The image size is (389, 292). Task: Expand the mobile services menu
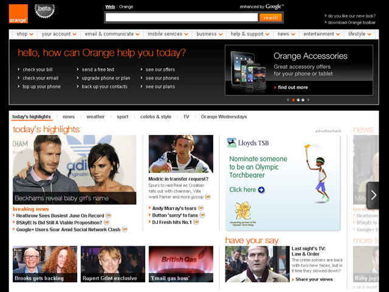[168, 34]
